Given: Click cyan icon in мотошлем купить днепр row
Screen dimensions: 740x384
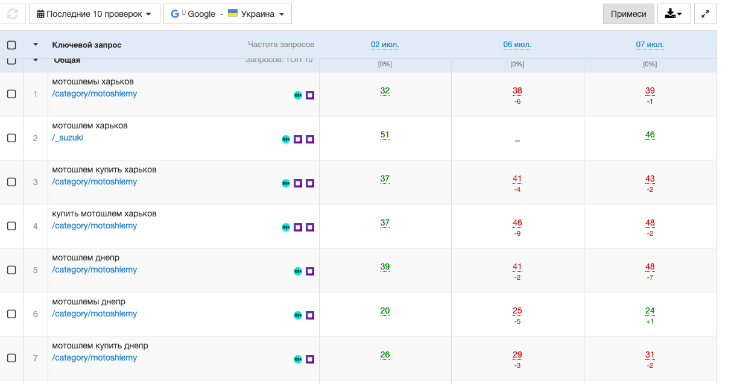Looking at the screenshot, I should click(297, 359).
